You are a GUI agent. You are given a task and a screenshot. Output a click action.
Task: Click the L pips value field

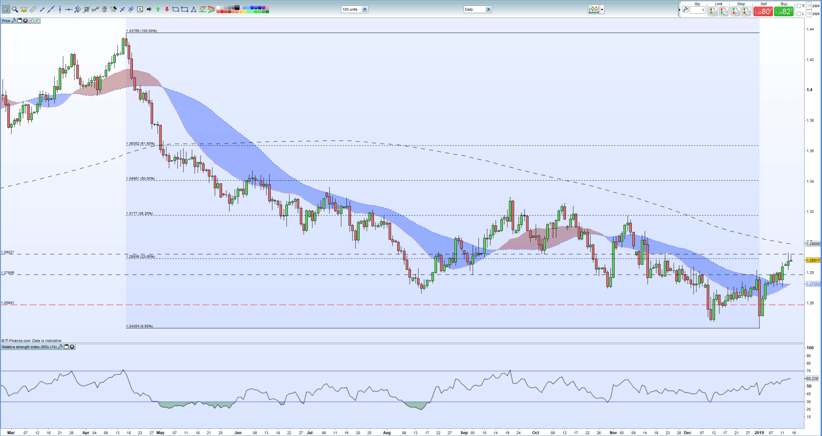tap(809, 14)
